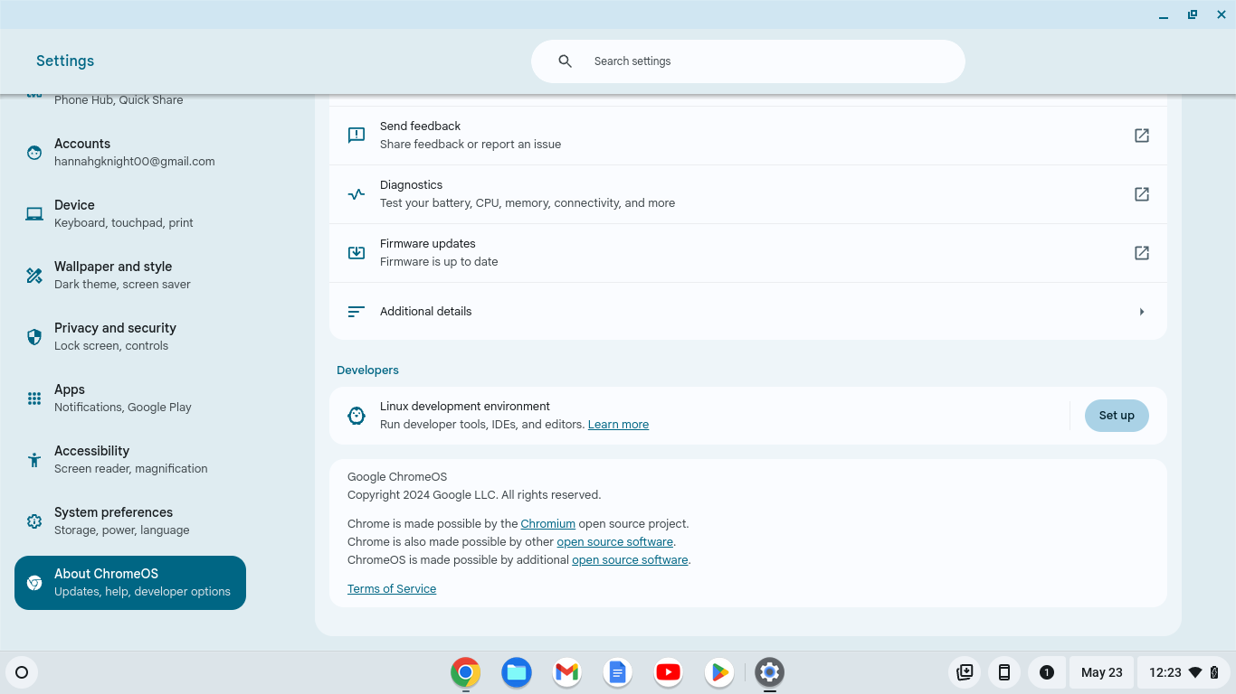Screen dimensions: 1236x694
Task: Open the Terms of Service link
Action: pyautogui.click(x=392, y=589)
